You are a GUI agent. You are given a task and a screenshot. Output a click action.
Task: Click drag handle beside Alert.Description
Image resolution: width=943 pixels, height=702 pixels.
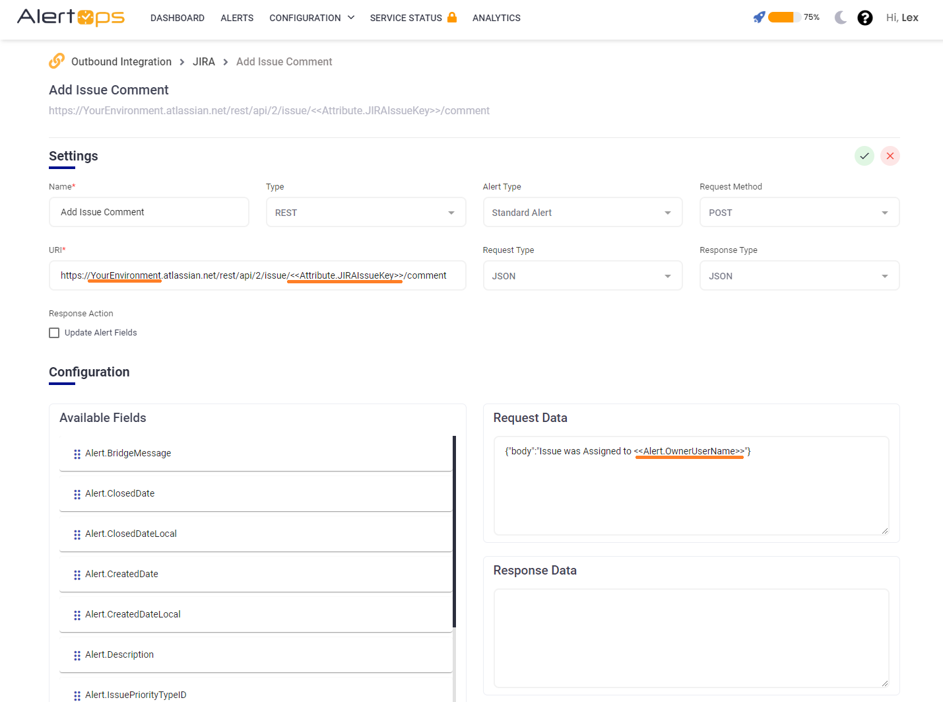[77, 655]
